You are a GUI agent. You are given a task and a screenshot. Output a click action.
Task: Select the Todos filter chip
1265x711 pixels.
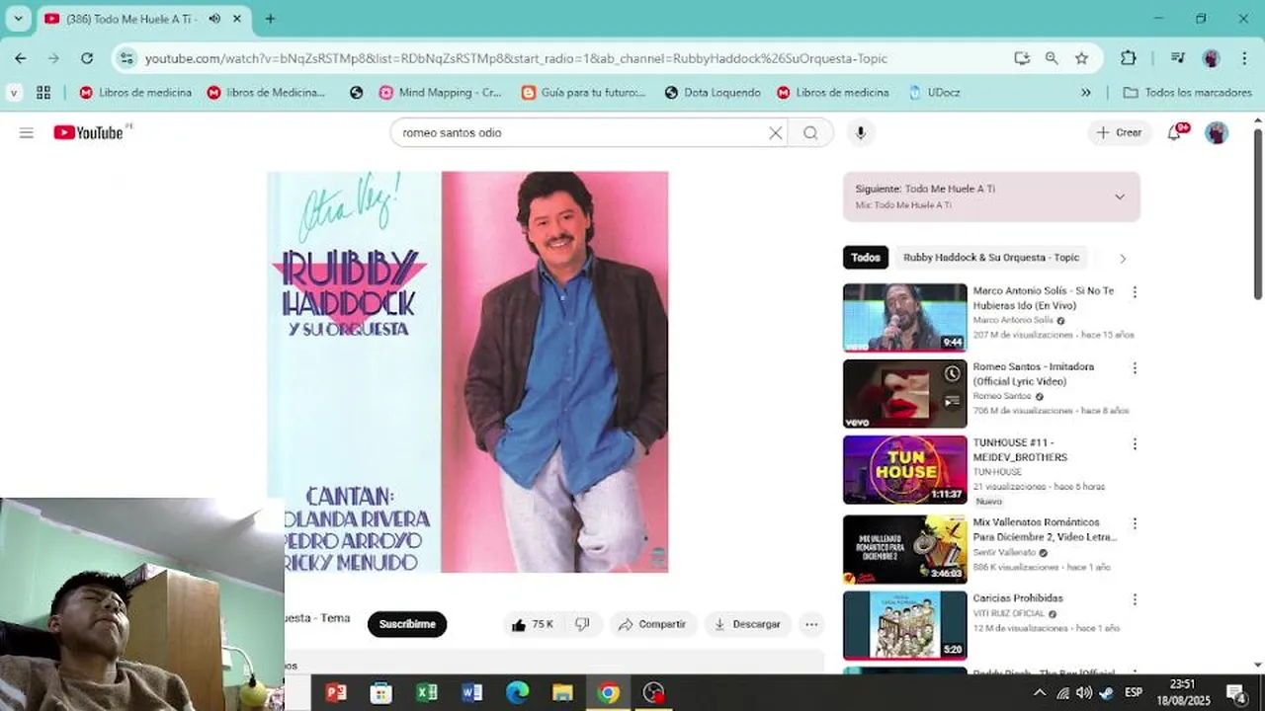pos(866,258)
